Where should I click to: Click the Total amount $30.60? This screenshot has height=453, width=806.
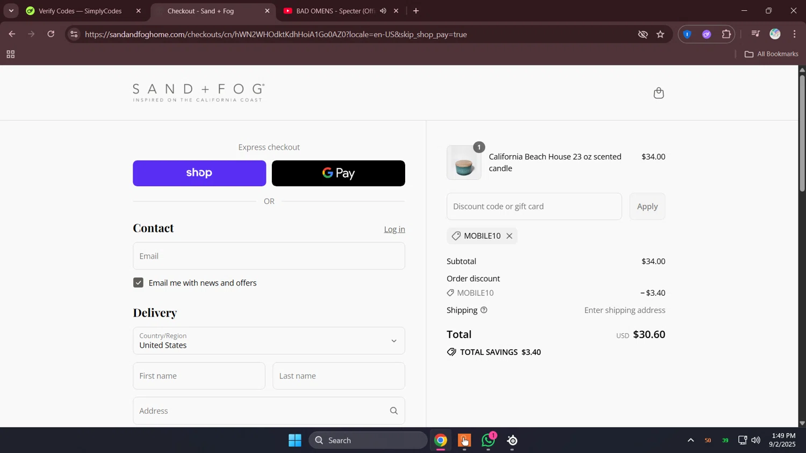pyautogui.click(x=649, y=334)
